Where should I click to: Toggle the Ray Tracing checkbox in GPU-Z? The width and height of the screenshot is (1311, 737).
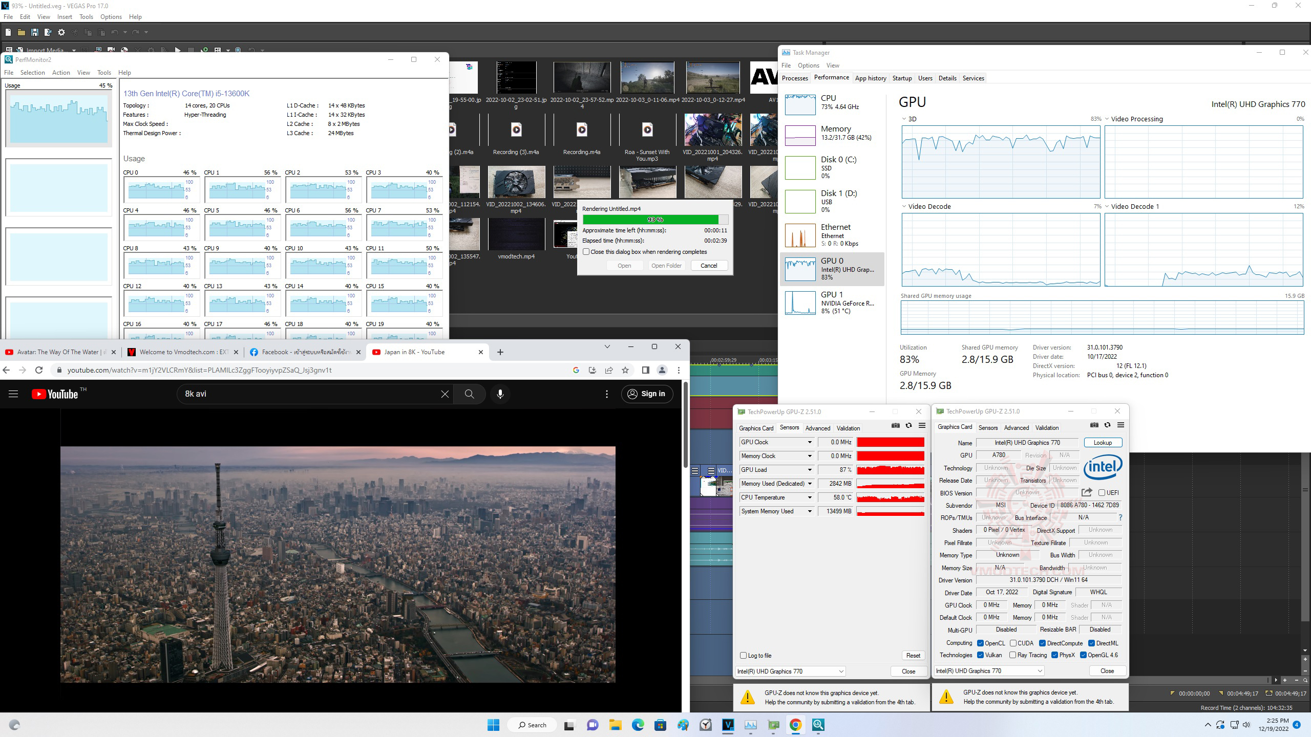(1012, 655)
